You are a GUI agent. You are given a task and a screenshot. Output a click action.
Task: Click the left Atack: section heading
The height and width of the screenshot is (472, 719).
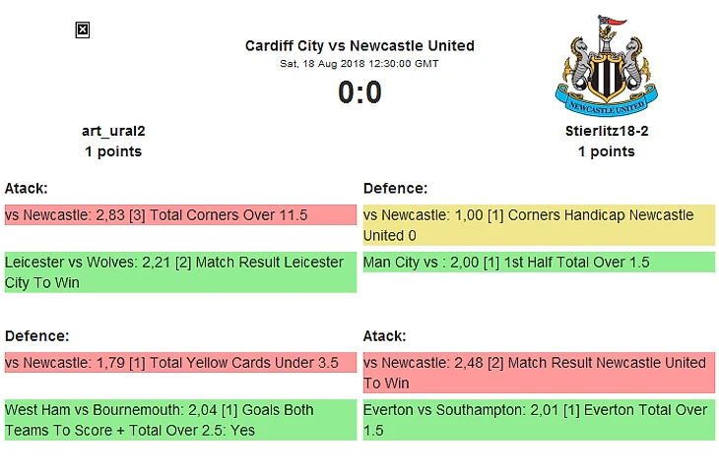tap(27, 188)
